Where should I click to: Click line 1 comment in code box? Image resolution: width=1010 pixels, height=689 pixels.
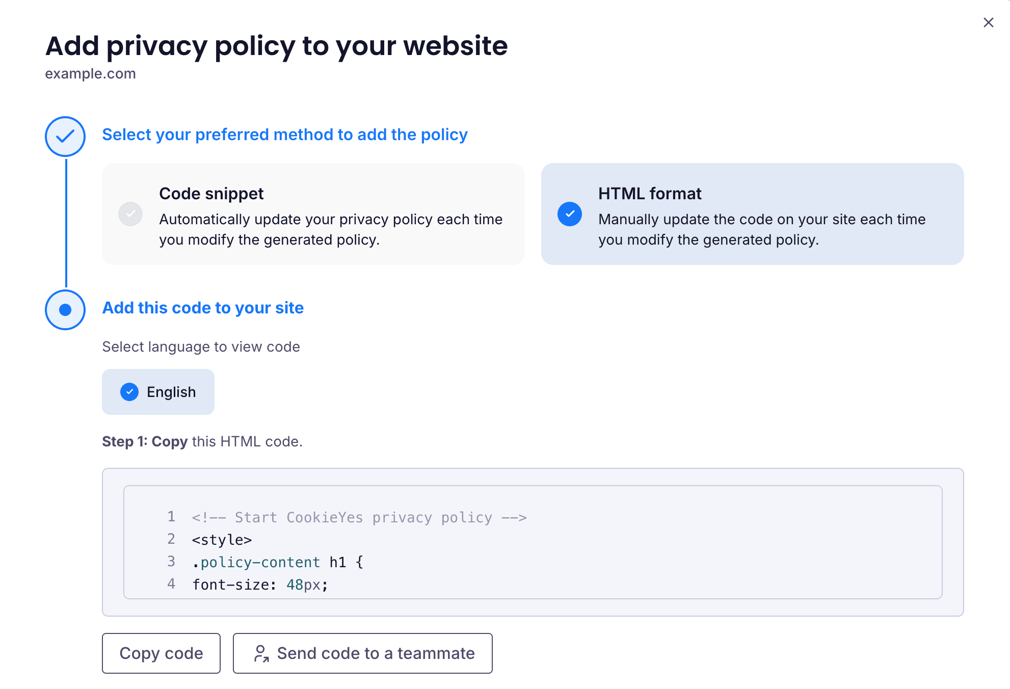coord(359,517)
